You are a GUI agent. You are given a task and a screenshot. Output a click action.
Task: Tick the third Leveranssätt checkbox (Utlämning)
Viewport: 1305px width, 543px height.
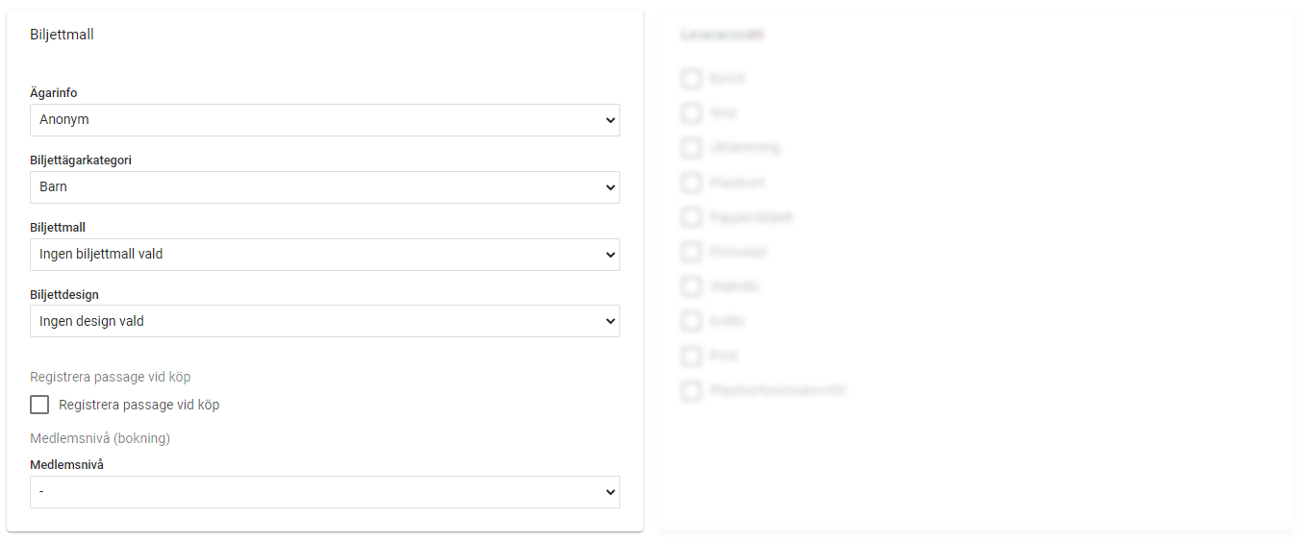pyautogui.click(x=690, y=148)
